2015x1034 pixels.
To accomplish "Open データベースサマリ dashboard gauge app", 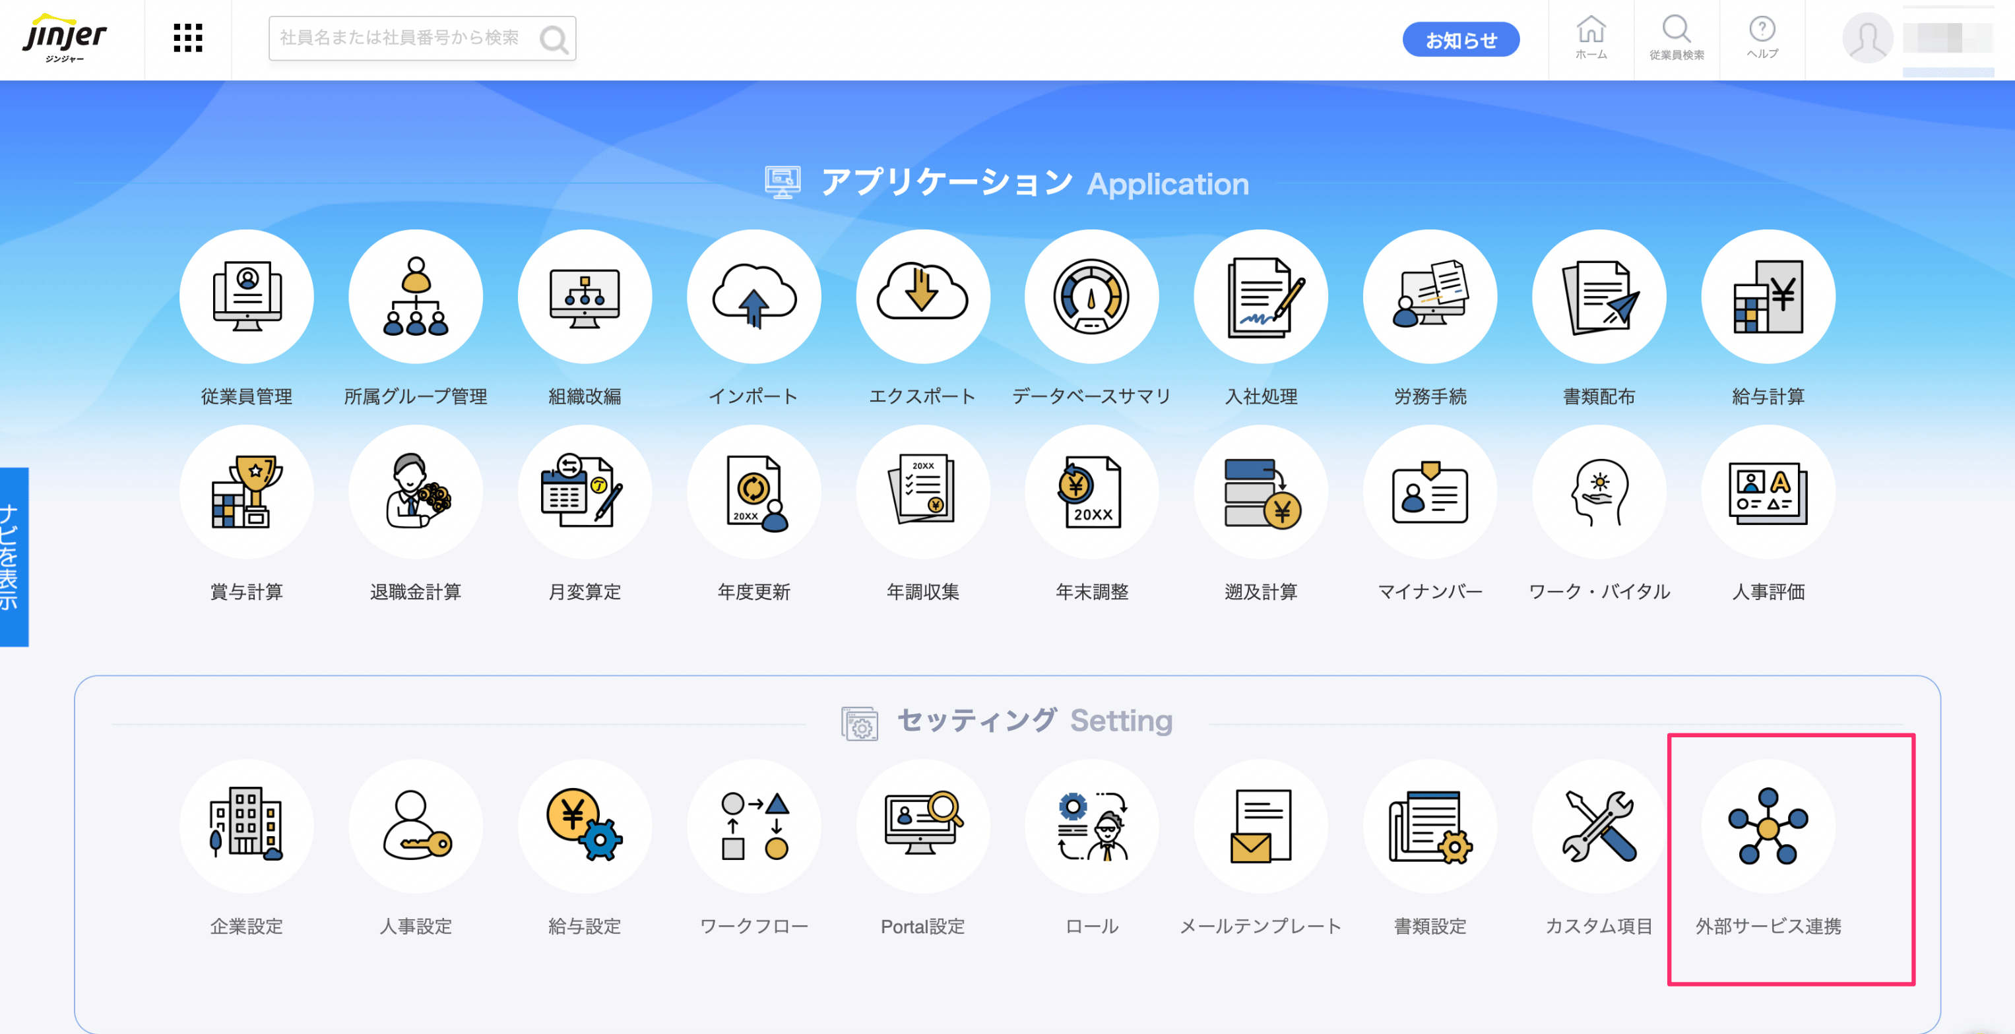I will (x=1091, y=296).
